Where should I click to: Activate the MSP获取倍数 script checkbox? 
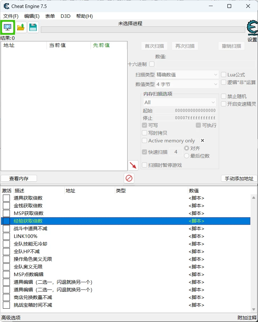(x=6, y=213)
